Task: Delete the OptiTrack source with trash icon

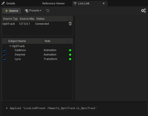Action: click(x=70, y=24)
